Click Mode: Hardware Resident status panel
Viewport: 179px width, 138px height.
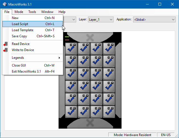[133, 135]
